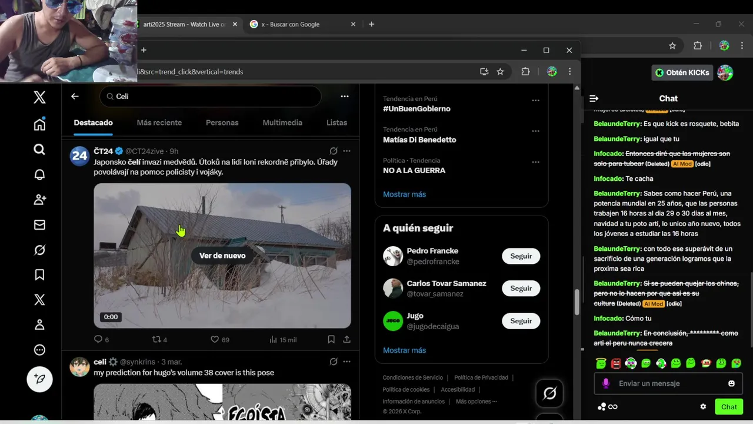The image size is (753, 424).
Task: Open the floating Grok button
Action: (549, 393)
